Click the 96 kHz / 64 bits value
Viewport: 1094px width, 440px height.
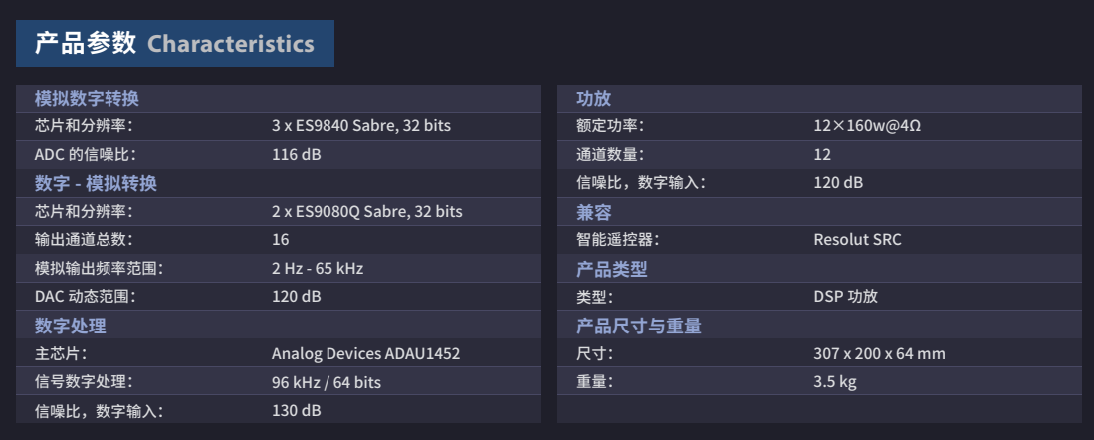click(326, 383)
